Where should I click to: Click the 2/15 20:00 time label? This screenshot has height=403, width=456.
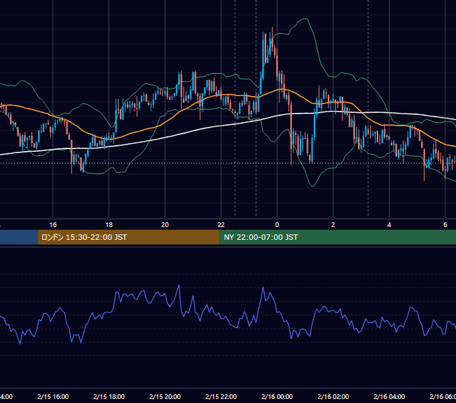(165, 396)
